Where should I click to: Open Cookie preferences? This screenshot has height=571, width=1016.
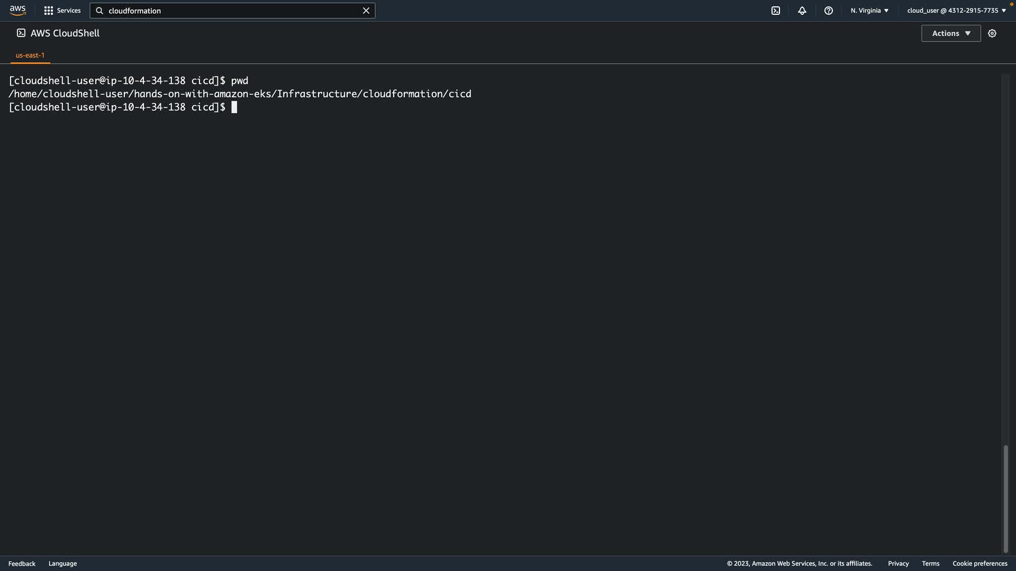[x=979, y=564]
